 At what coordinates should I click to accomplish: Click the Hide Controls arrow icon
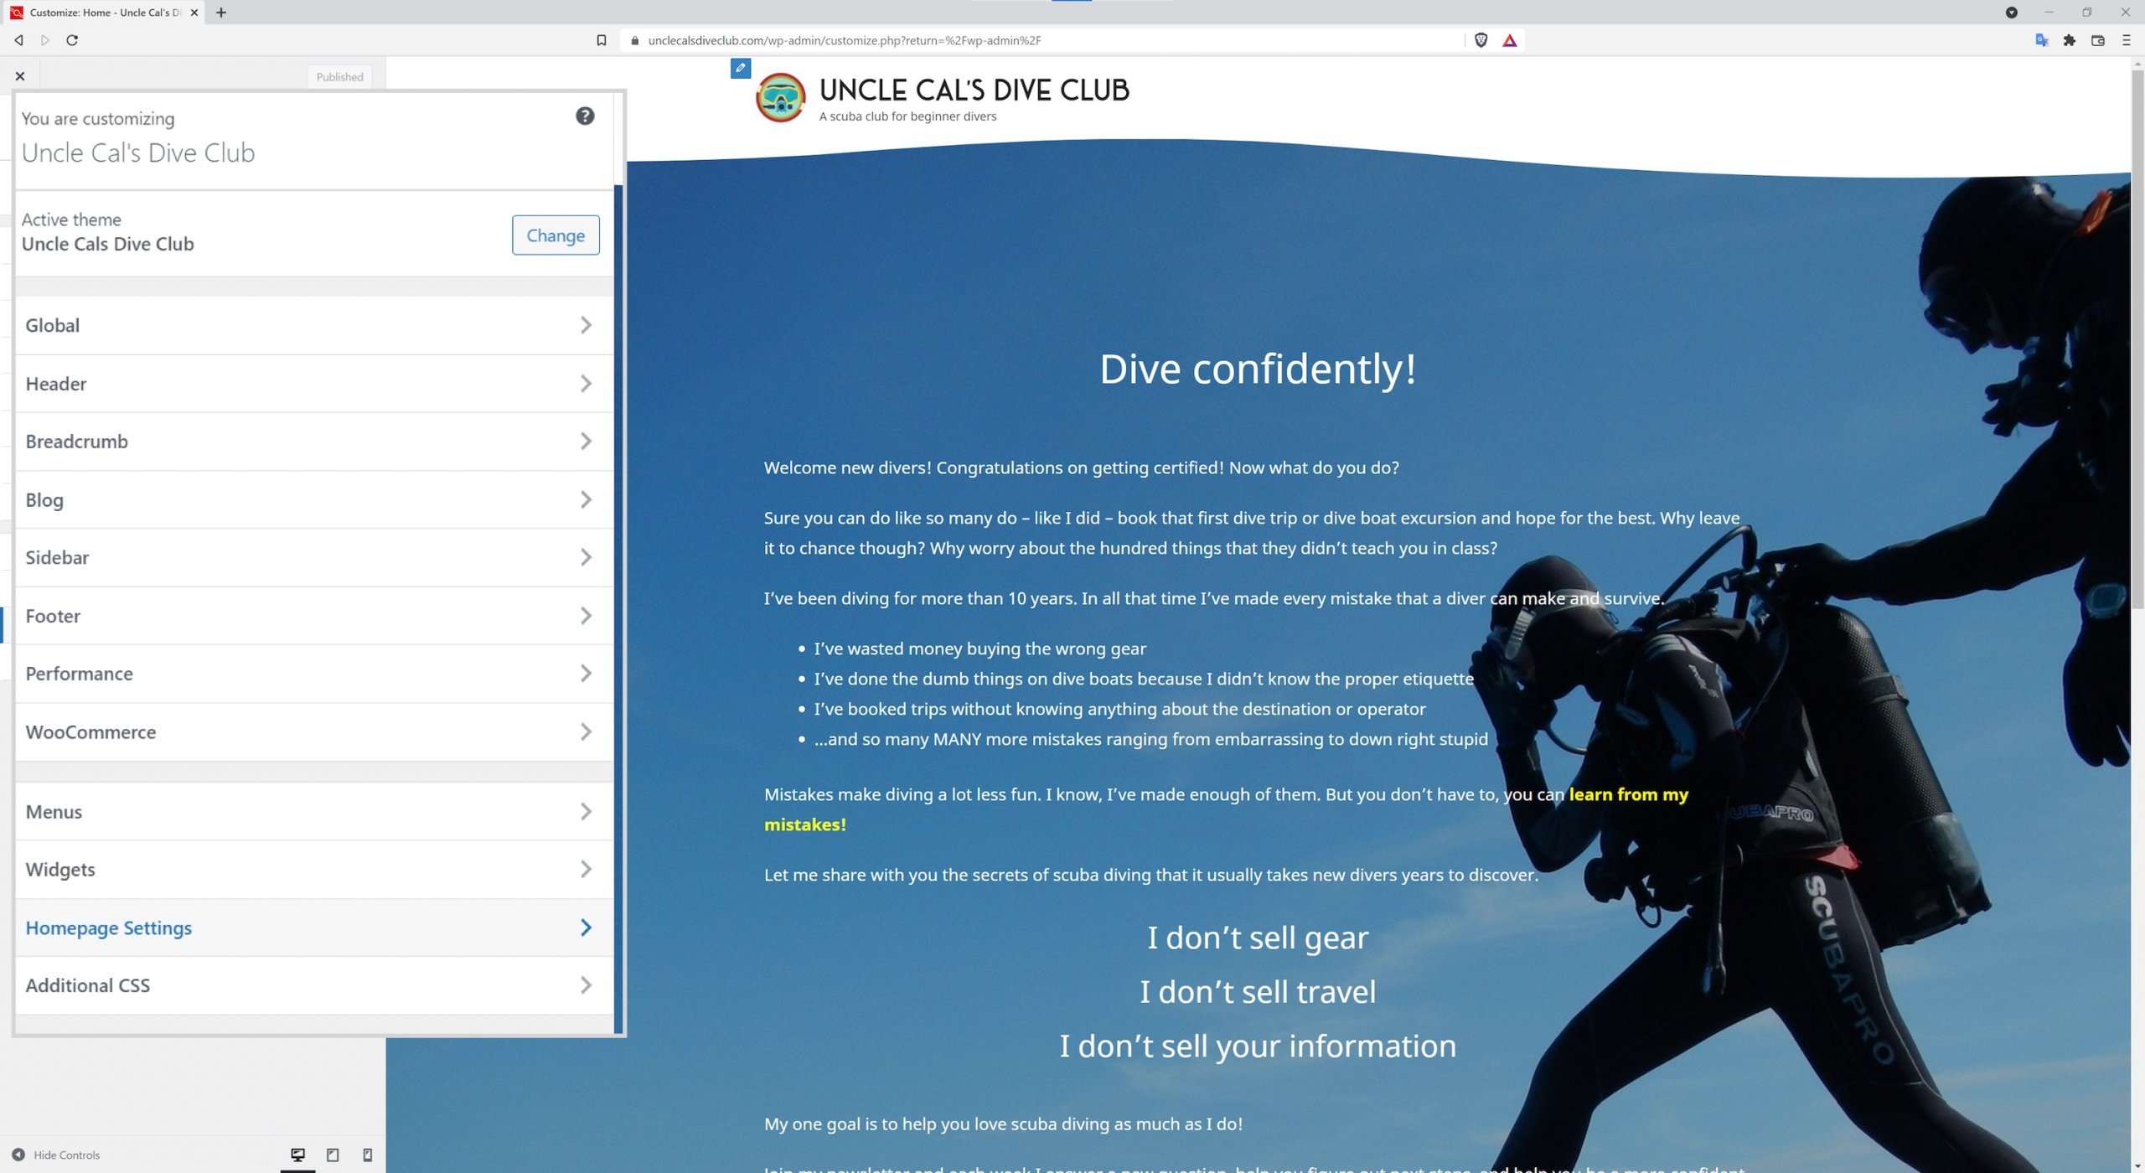point(18,1155)
